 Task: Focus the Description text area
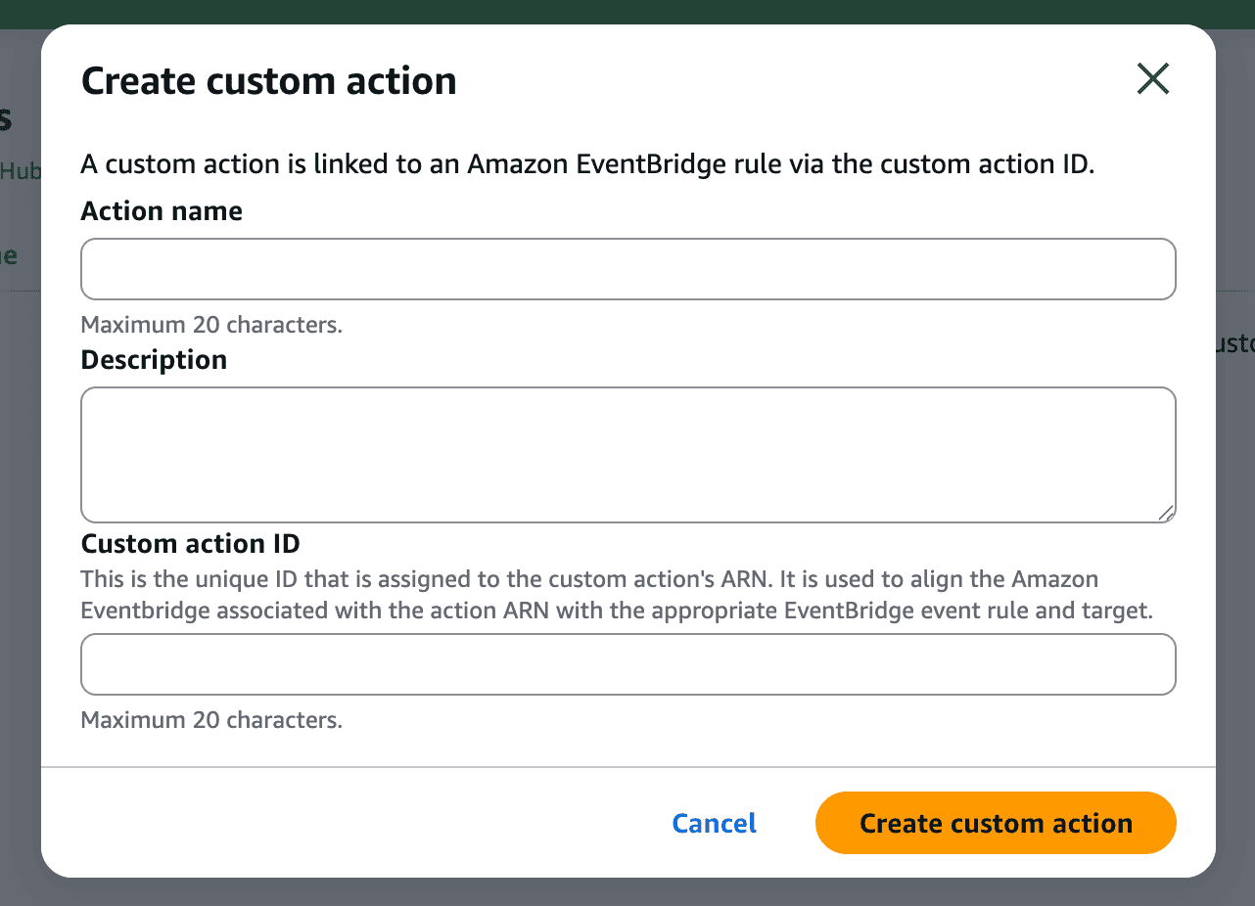[627, 455]
